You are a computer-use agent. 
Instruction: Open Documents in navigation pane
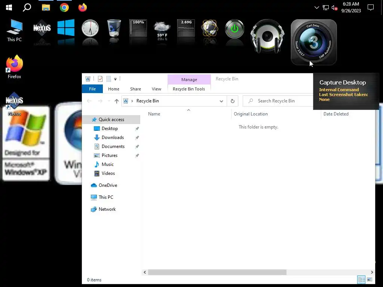(x=113, y=146)
